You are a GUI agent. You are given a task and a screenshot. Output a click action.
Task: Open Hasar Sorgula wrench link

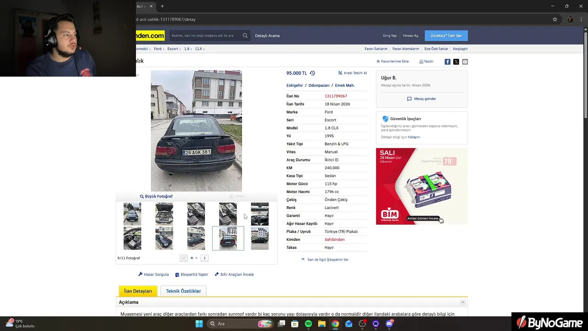pyautogui.click(x=153, y=274)
